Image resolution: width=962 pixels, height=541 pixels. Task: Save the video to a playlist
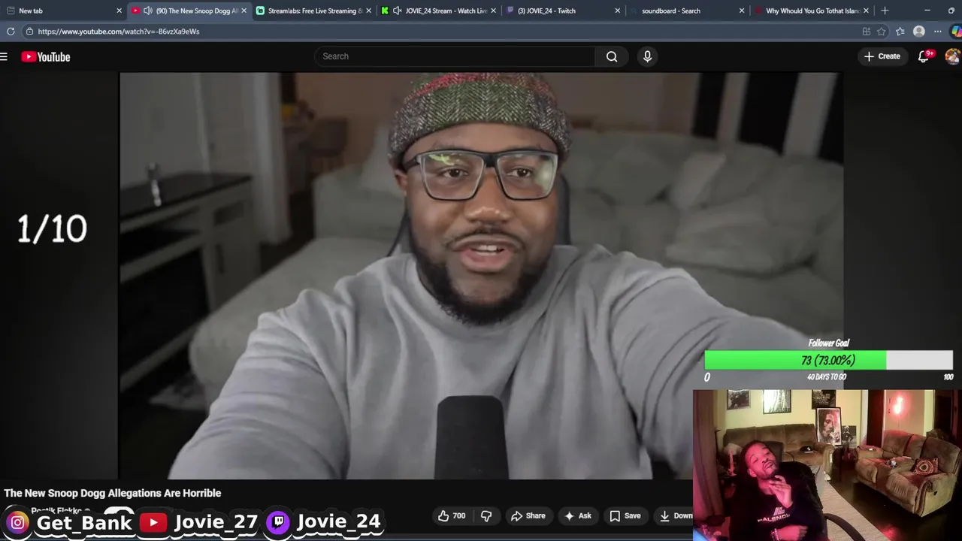tap(625, 515)
